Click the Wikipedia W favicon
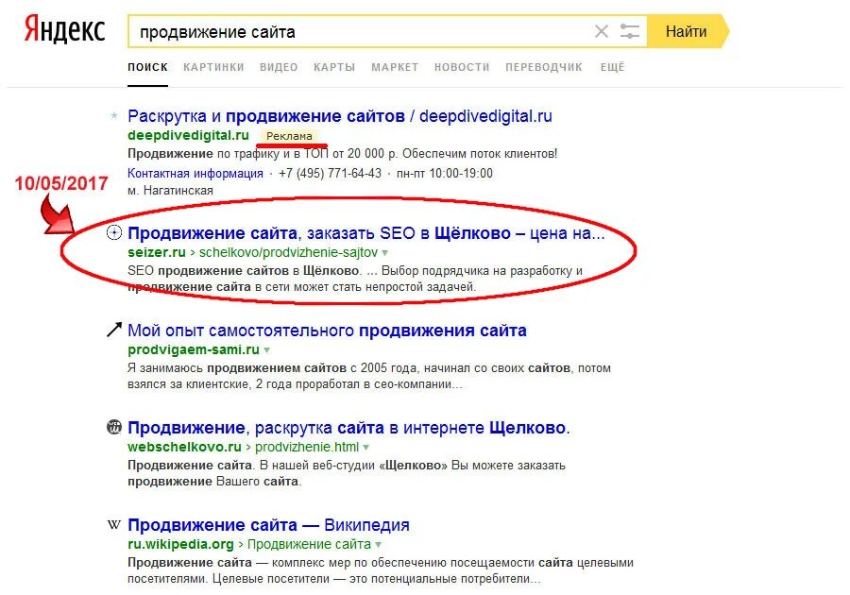 tap(114, 524)
